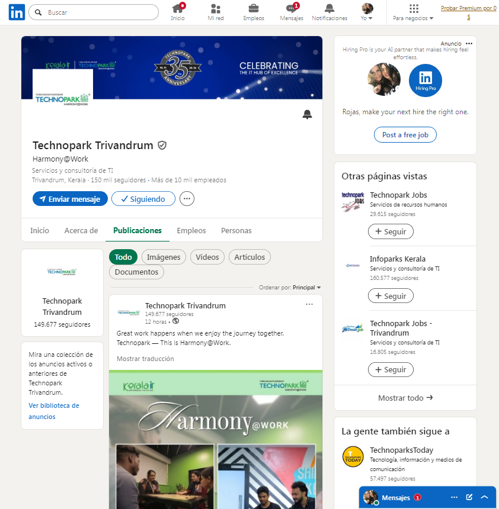Click the Probar Premium por 0 $ link

coord(469,12)
